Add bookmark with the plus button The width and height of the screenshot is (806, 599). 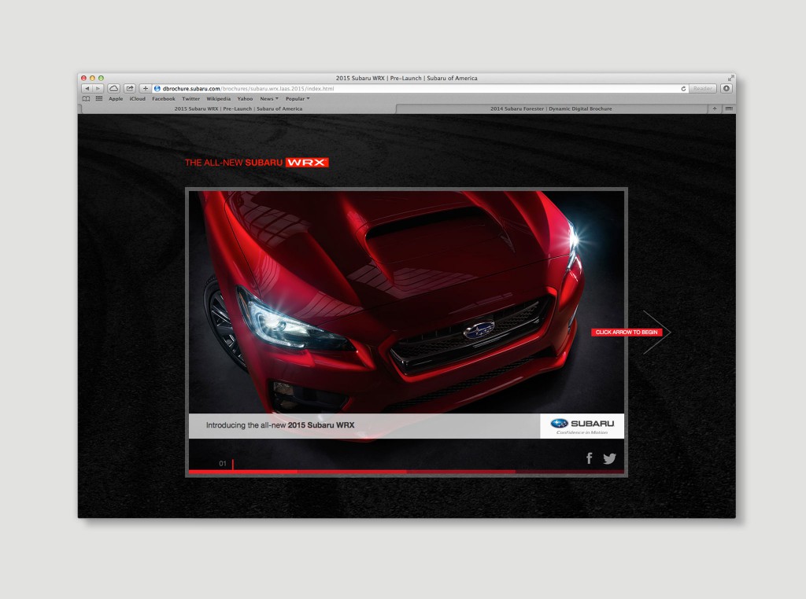click(145, 89)
